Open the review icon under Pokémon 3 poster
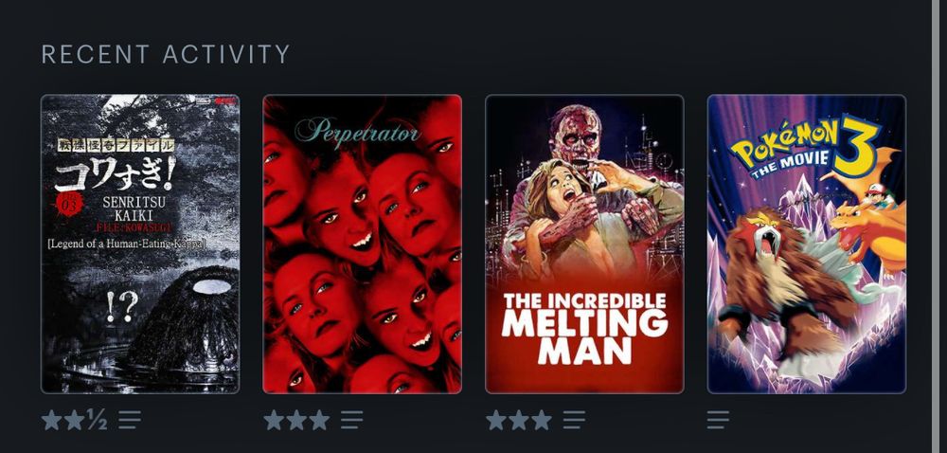Viewport: 947px width, 453px height. [x=718, y=420]
